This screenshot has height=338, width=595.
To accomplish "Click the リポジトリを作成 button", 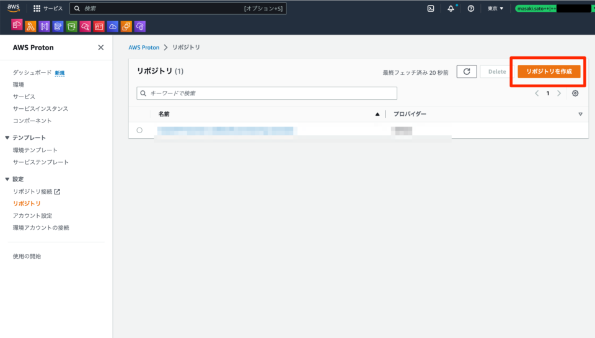I will click(x=549, y=71).
